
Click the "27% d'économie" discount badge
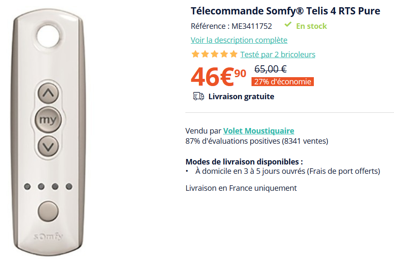click(282, 82)
